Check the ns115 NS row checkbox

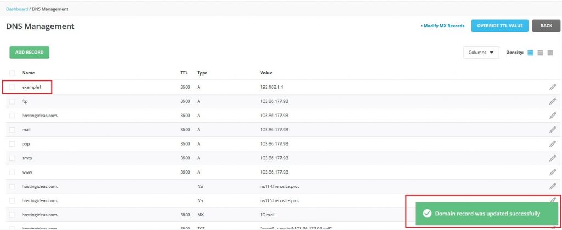tap(12, 200)
